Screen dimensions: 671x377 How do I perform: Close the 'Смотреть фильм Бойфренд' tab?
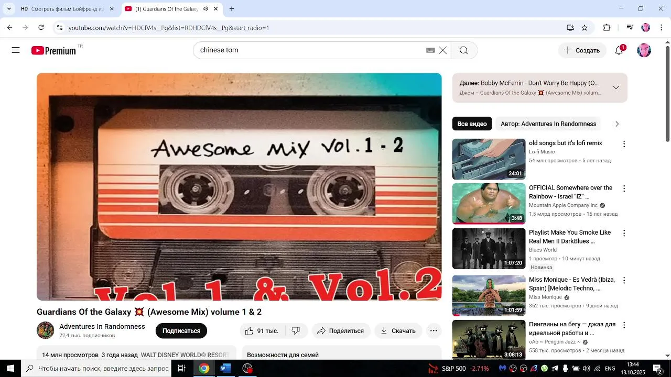pyautogui.click(x=112, y=9)
